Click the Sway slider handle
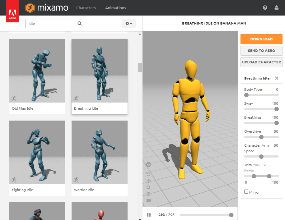Viewport: 285px width, 220px height. click(277, 109)
